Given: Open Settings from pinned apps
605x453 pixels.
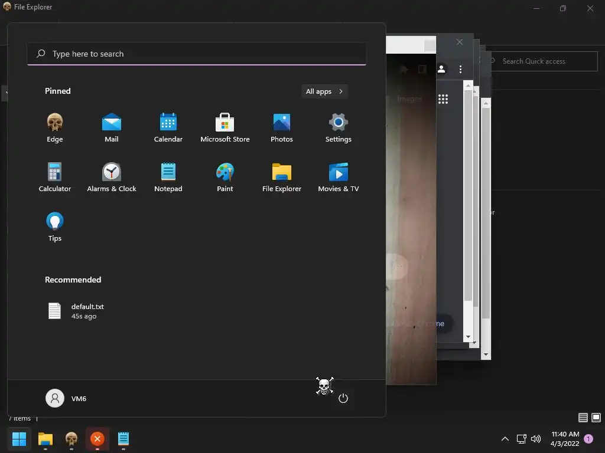Looking at the screenshot, I should click(339, 128).
